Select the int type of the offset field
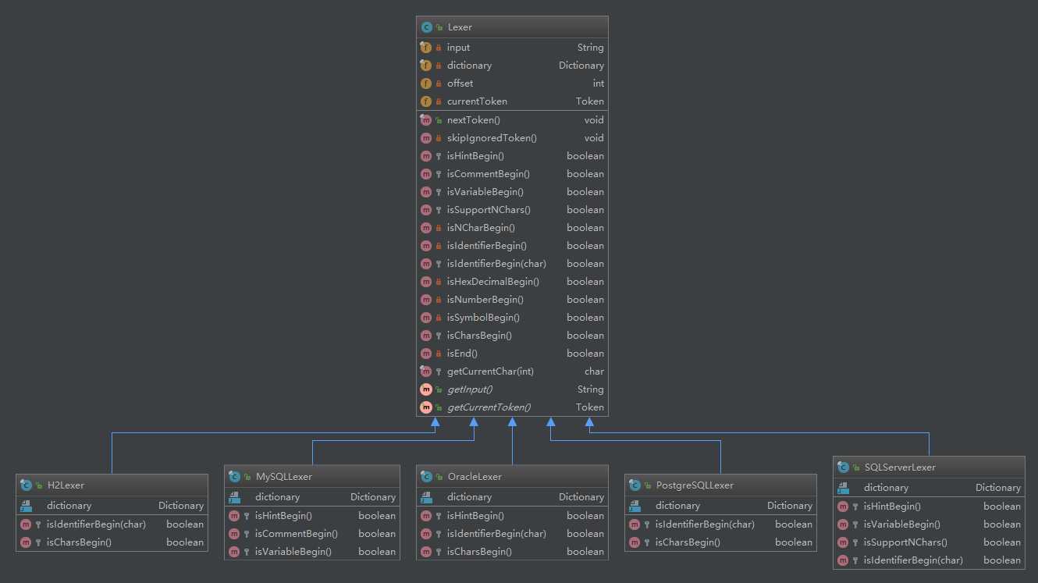1038x583 pixels. 599,84
